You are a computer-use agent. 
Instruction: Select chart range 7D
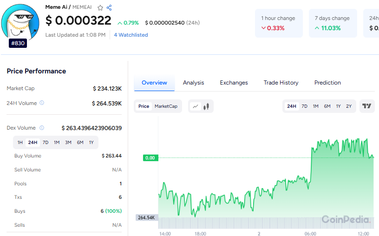pyautogui.click(x=305, y=106)
